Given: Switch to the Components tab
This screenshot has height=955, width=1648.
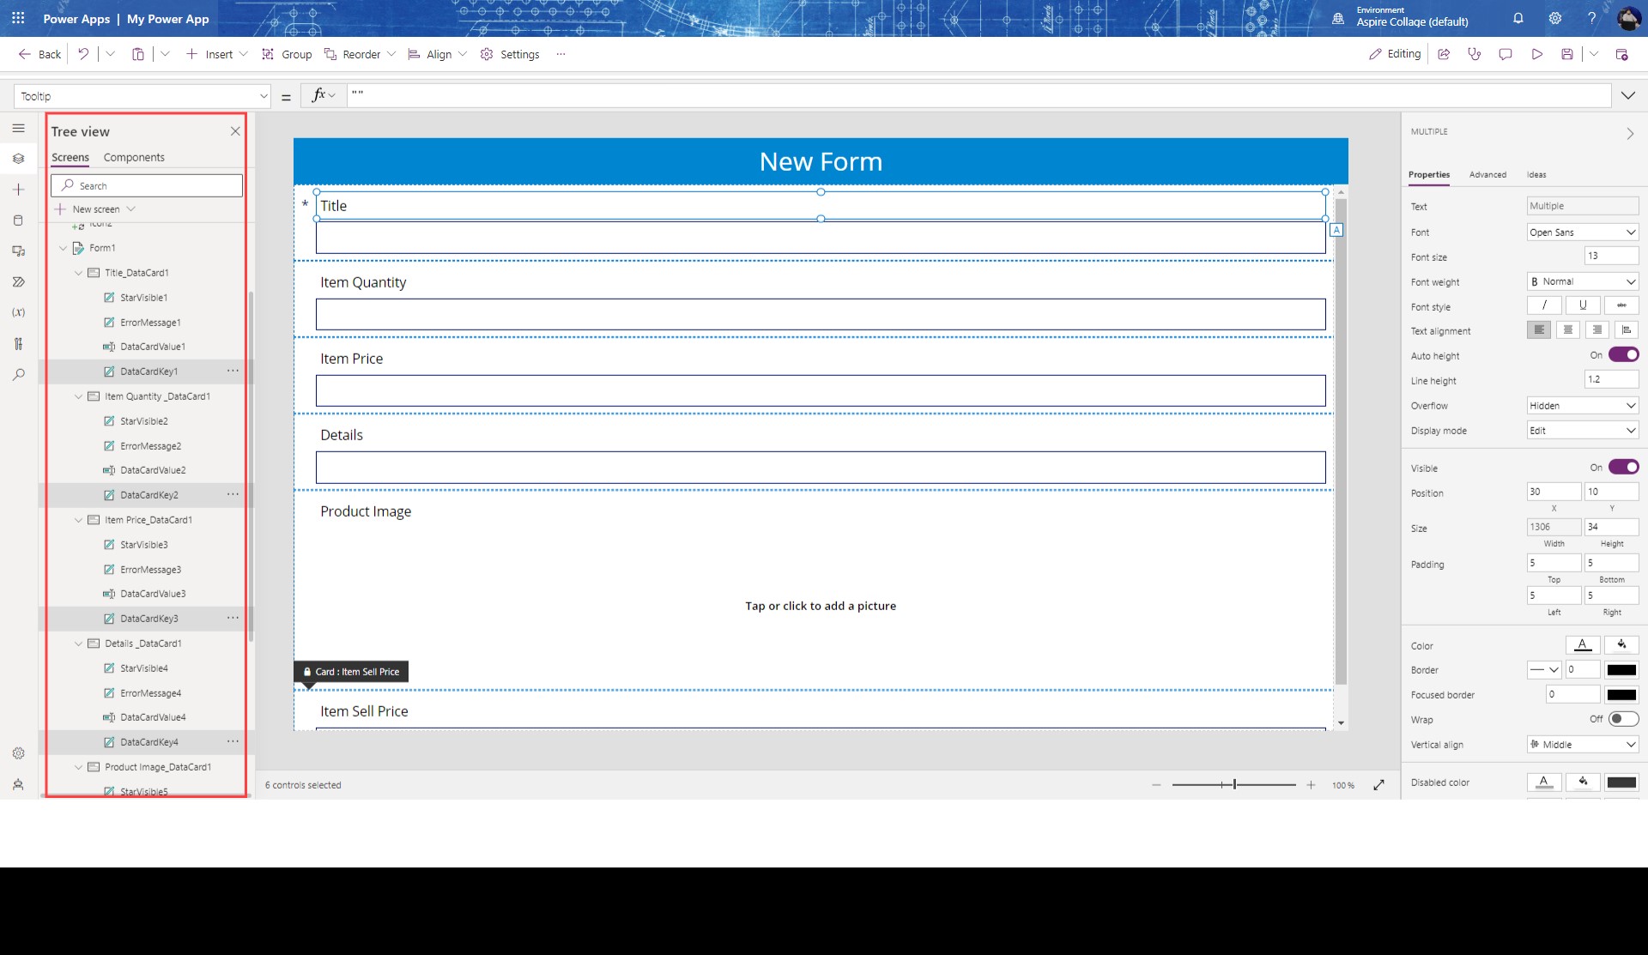Looking at the screenshot, I should 134,157.
